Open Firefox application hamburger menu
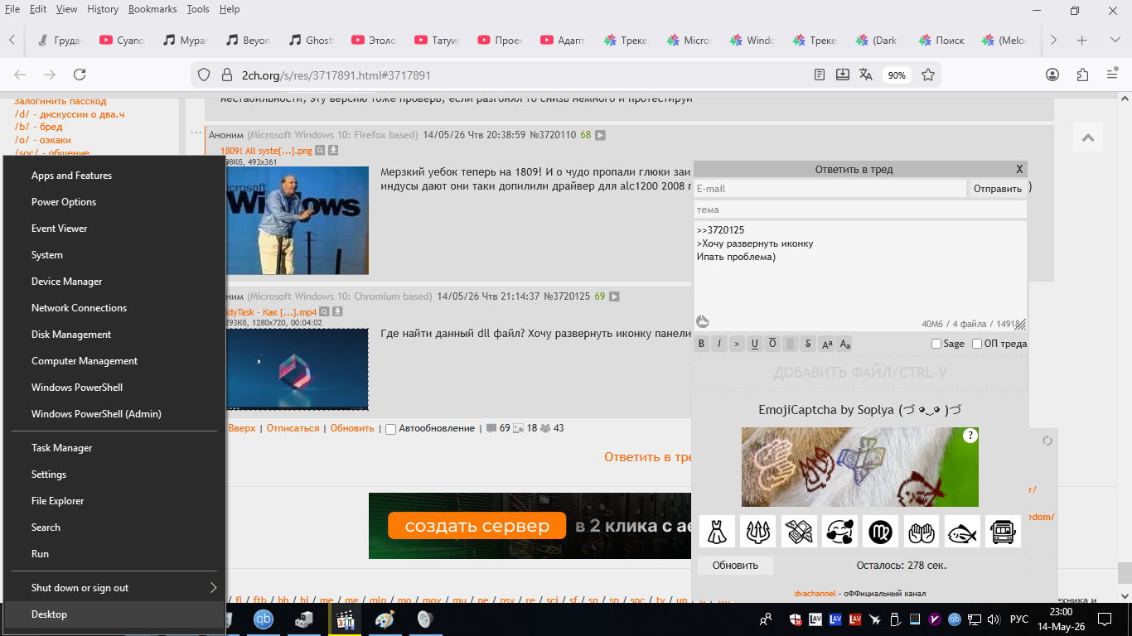Image resolution: width=1132 pixels, height=636 pixels. click(1112, 75)
